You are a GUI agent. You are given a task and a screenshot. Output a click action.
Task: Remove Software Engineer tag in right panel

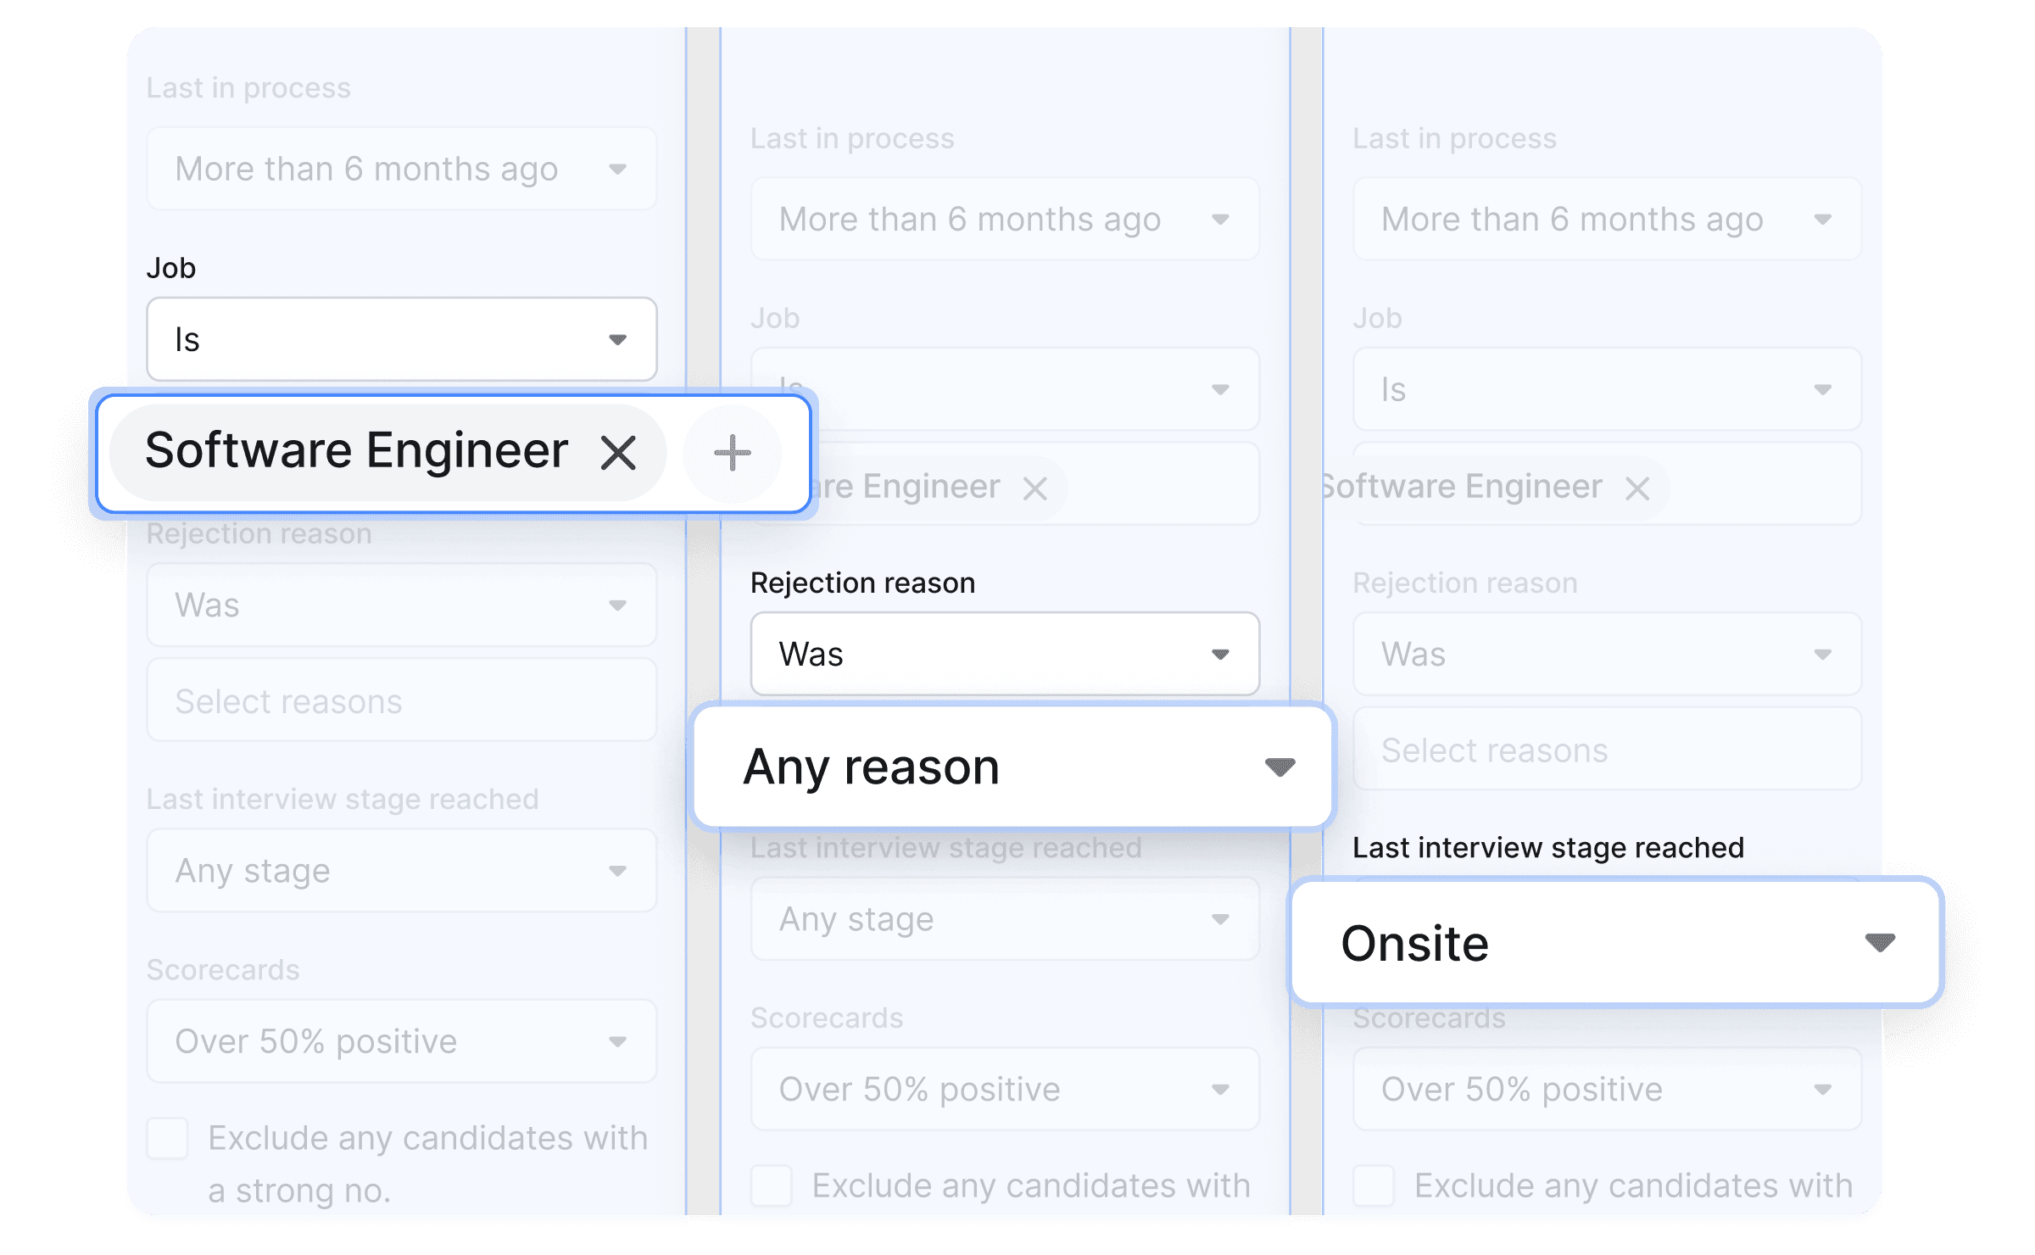coord(1637,488)
